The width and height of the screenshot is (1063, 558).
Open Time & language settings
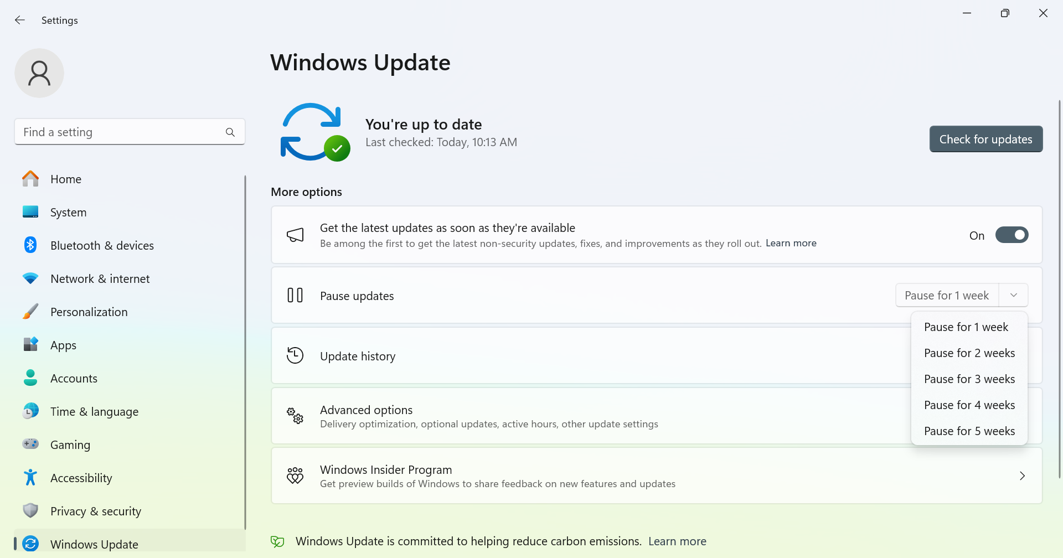tap(129, 411)
